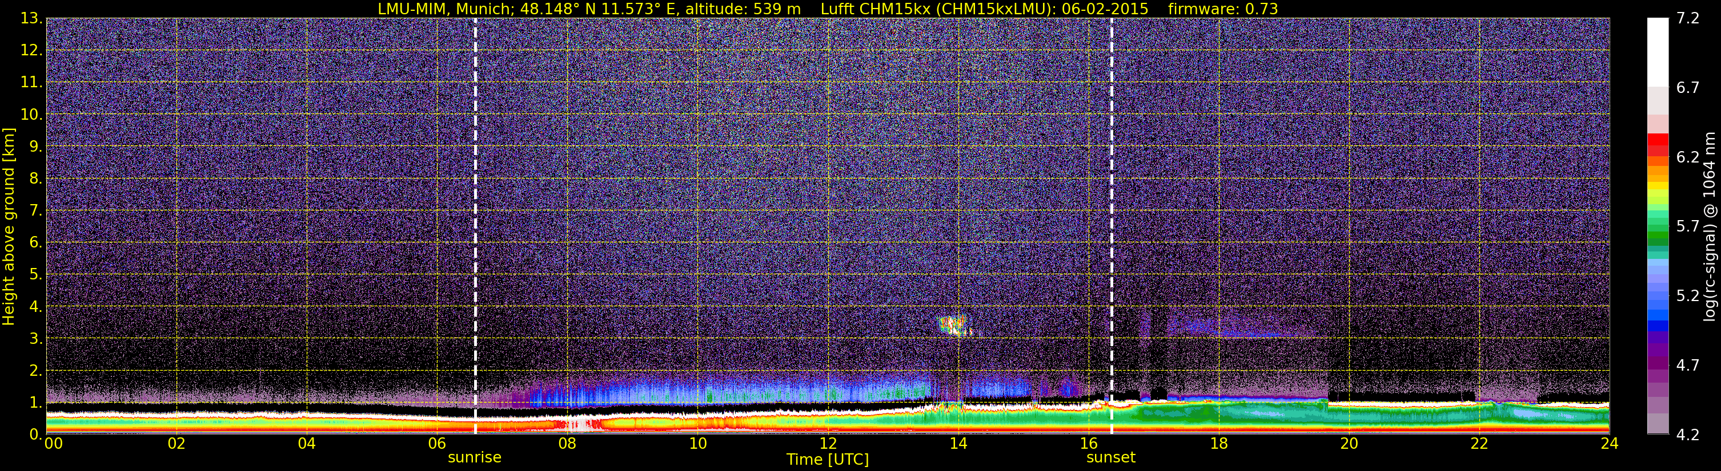1721x471 pixels.
Task: Click the height axis tick "3."
Action: coord(35,338)
